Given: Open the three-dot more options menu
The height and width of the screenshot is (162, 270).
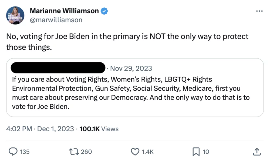Looking at the screenshot, I should pyautogui.click(x=259, y=11).
